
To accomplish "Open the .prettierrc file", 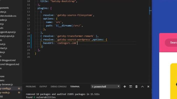I will click(2, 80).
